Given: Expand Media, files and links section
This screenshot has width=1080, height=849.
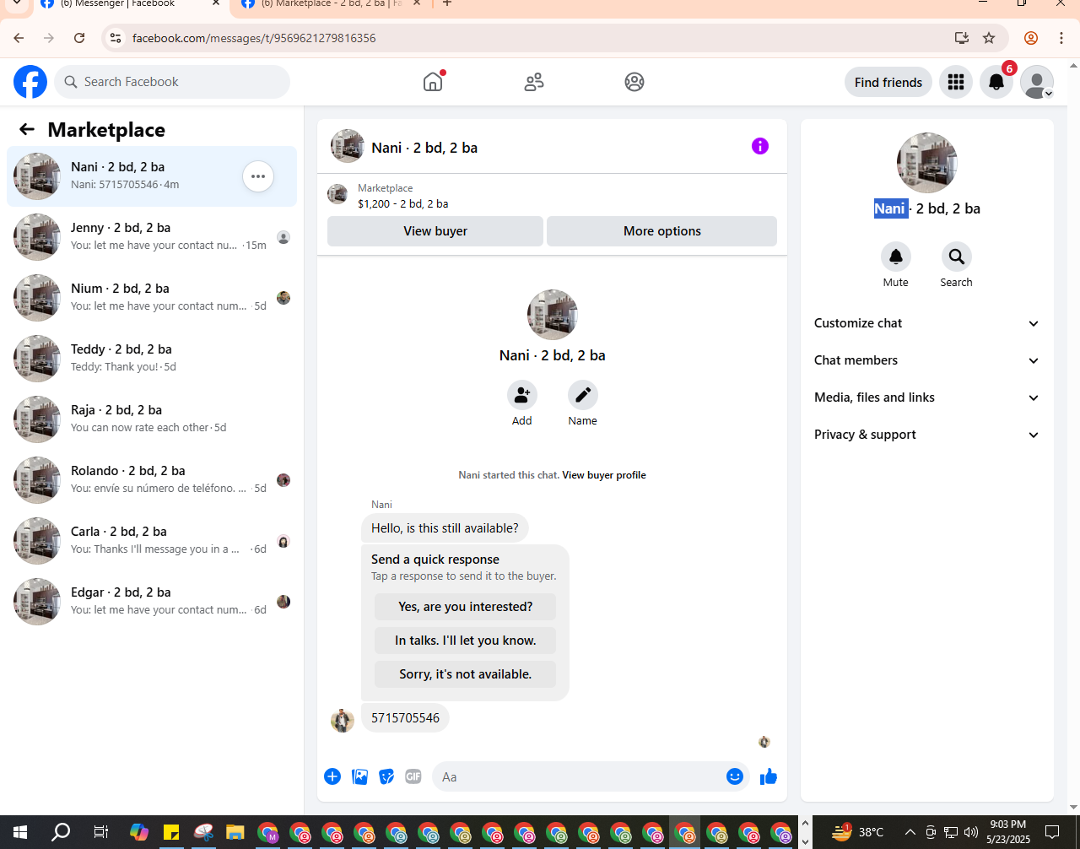Looking at the screenshot, I should coord(926,397).
